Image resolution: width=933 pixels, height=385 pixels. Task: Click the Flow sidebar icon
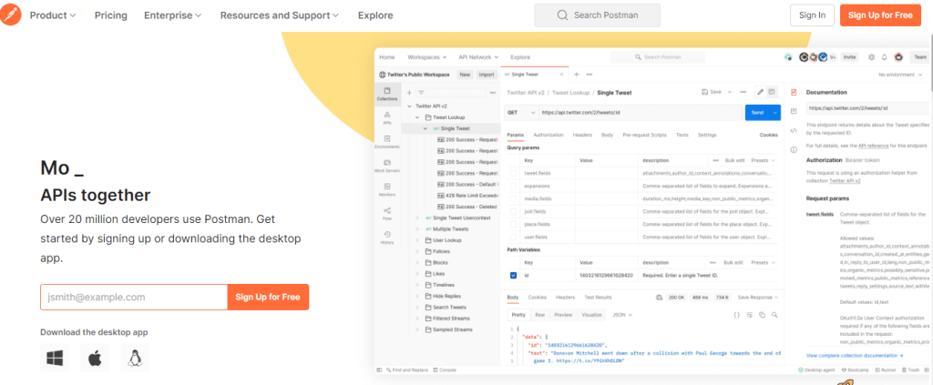(x=387, y=214)
